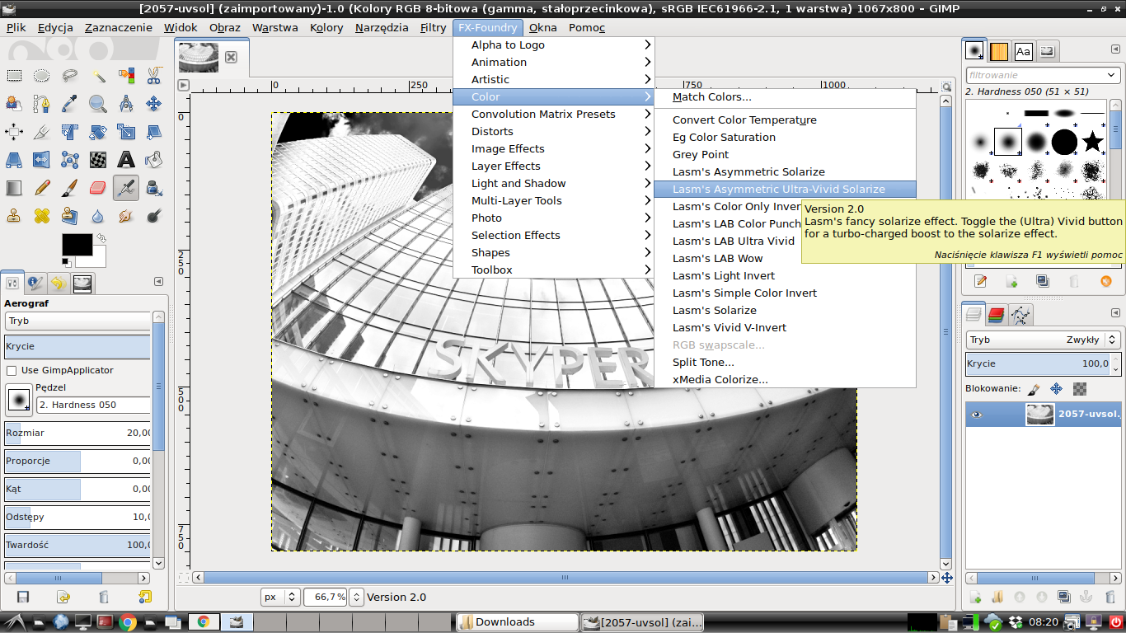
Task: Toggle lock pixels in Blokowanie row
Action: pyautogui.click(x=1035, y=388)
